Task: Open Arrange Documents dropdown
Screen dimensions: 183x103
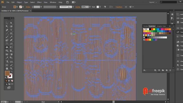Action: 74,2
